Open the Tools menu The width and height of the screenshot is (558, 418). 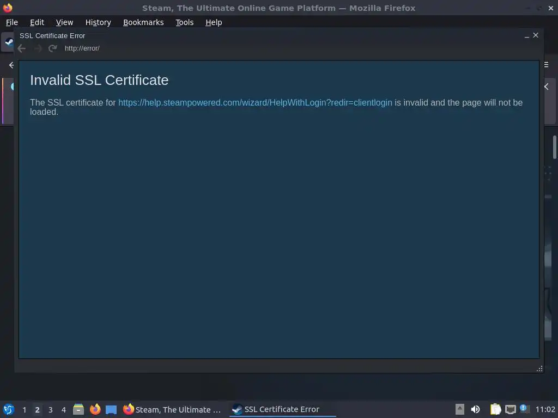[x=184, y=22]
